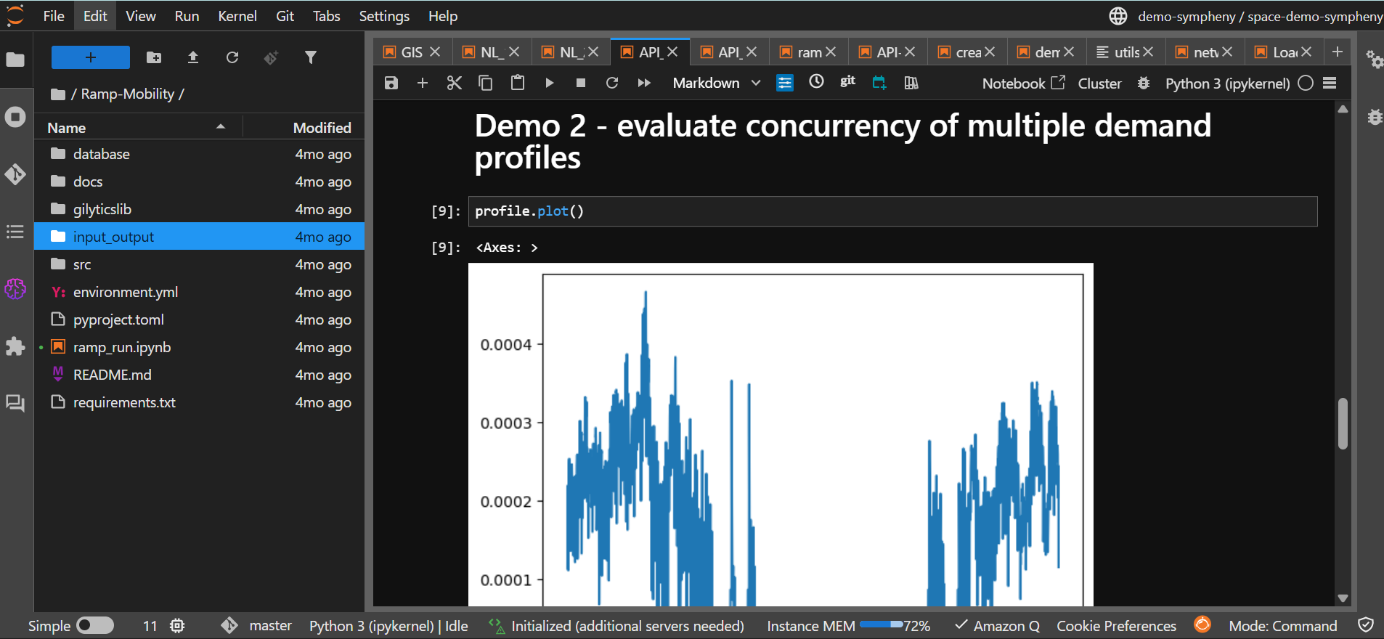
Task: Click the git icon in notebook toolbar
Action: click(x=847, y=82)
